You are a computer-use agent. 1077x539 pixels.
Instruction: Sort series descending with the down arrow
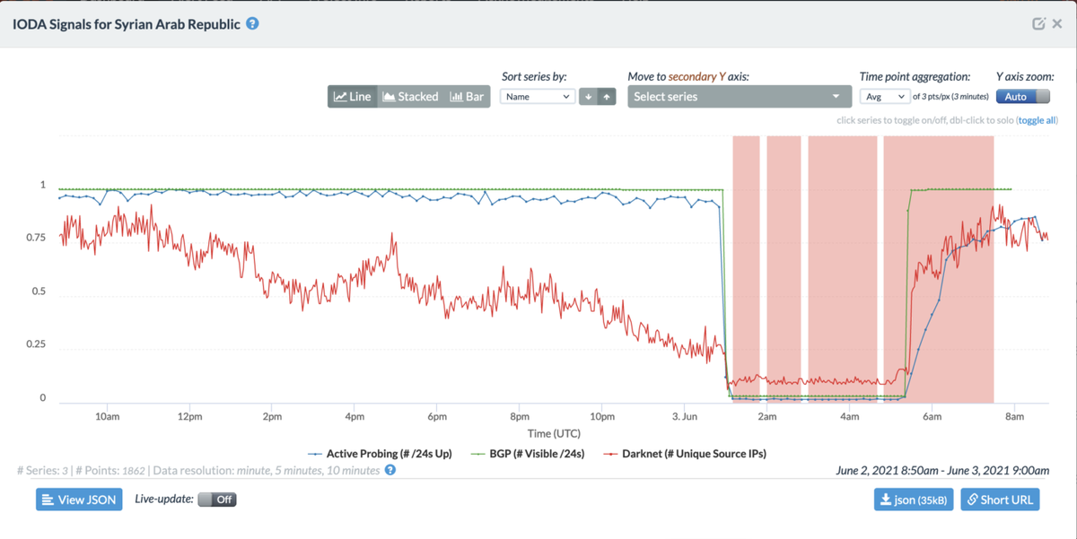coord(588,97)
